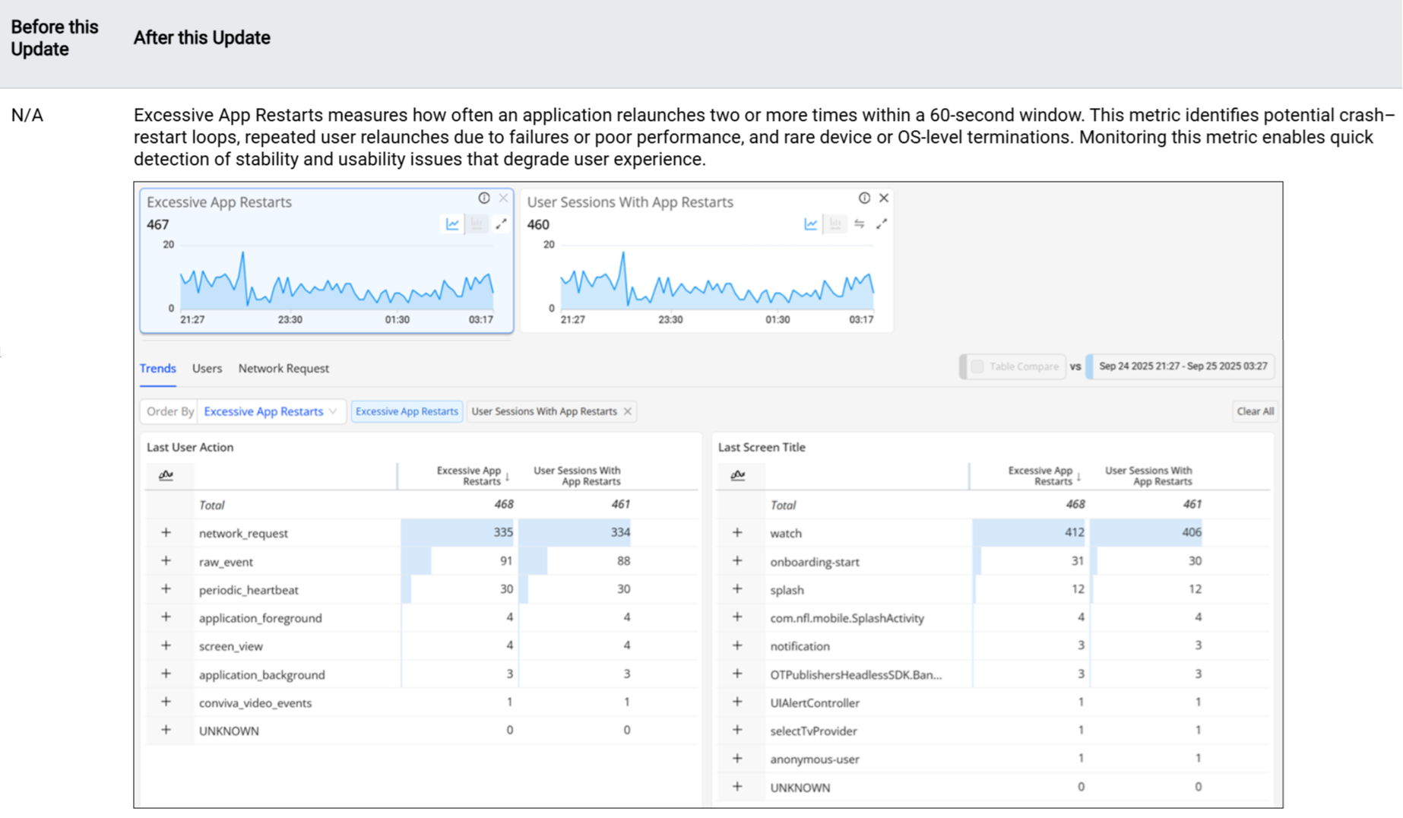The image size is (1403, 818).
Task: Open the Network Request tab
Action: (283, 369)
